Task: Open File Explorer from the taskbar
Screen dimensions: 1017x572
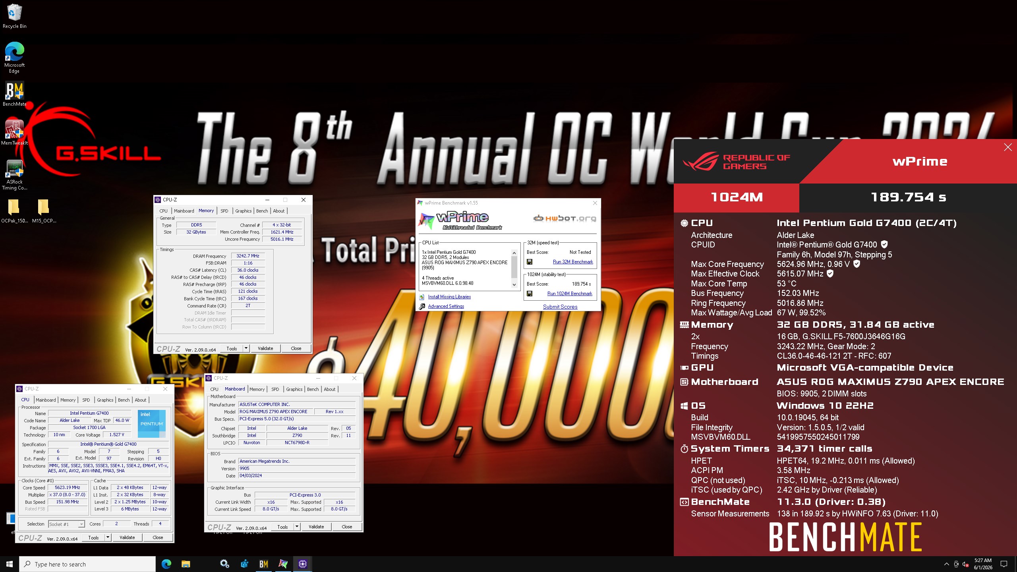Action: (x=186, y=564)
